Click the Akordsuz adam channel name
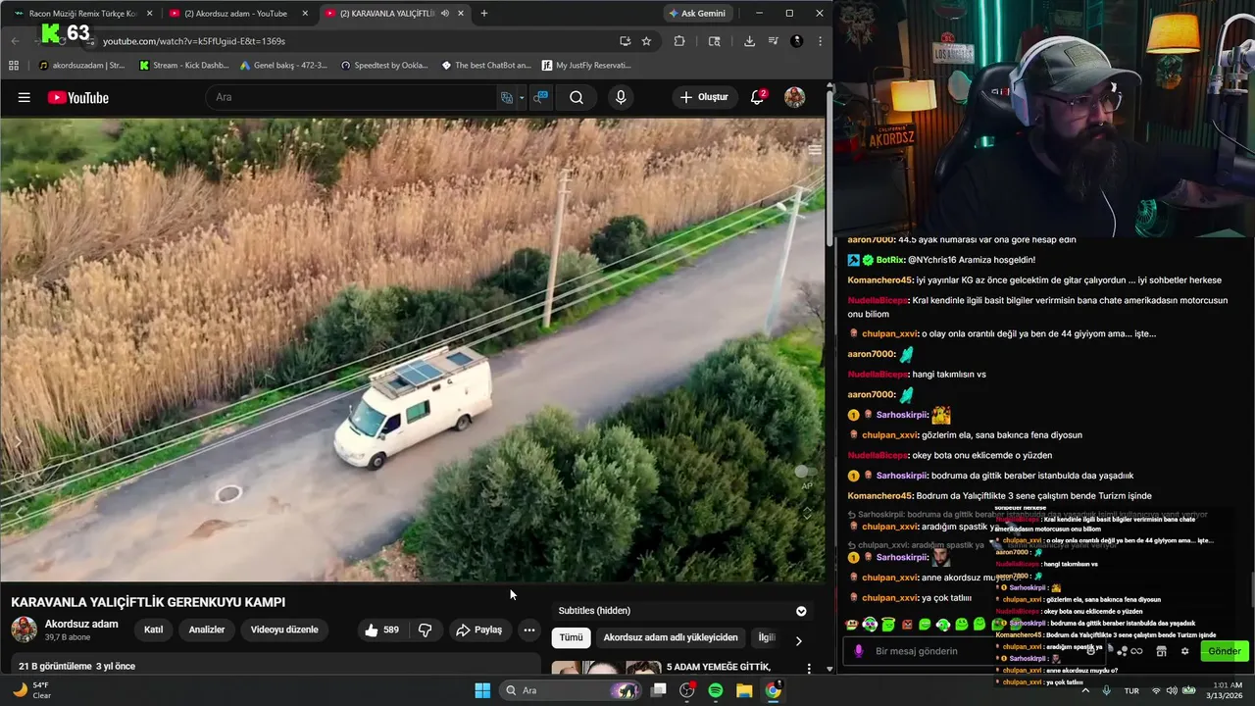Viewport: 1255px width, 706px height. tap(81, 624)
